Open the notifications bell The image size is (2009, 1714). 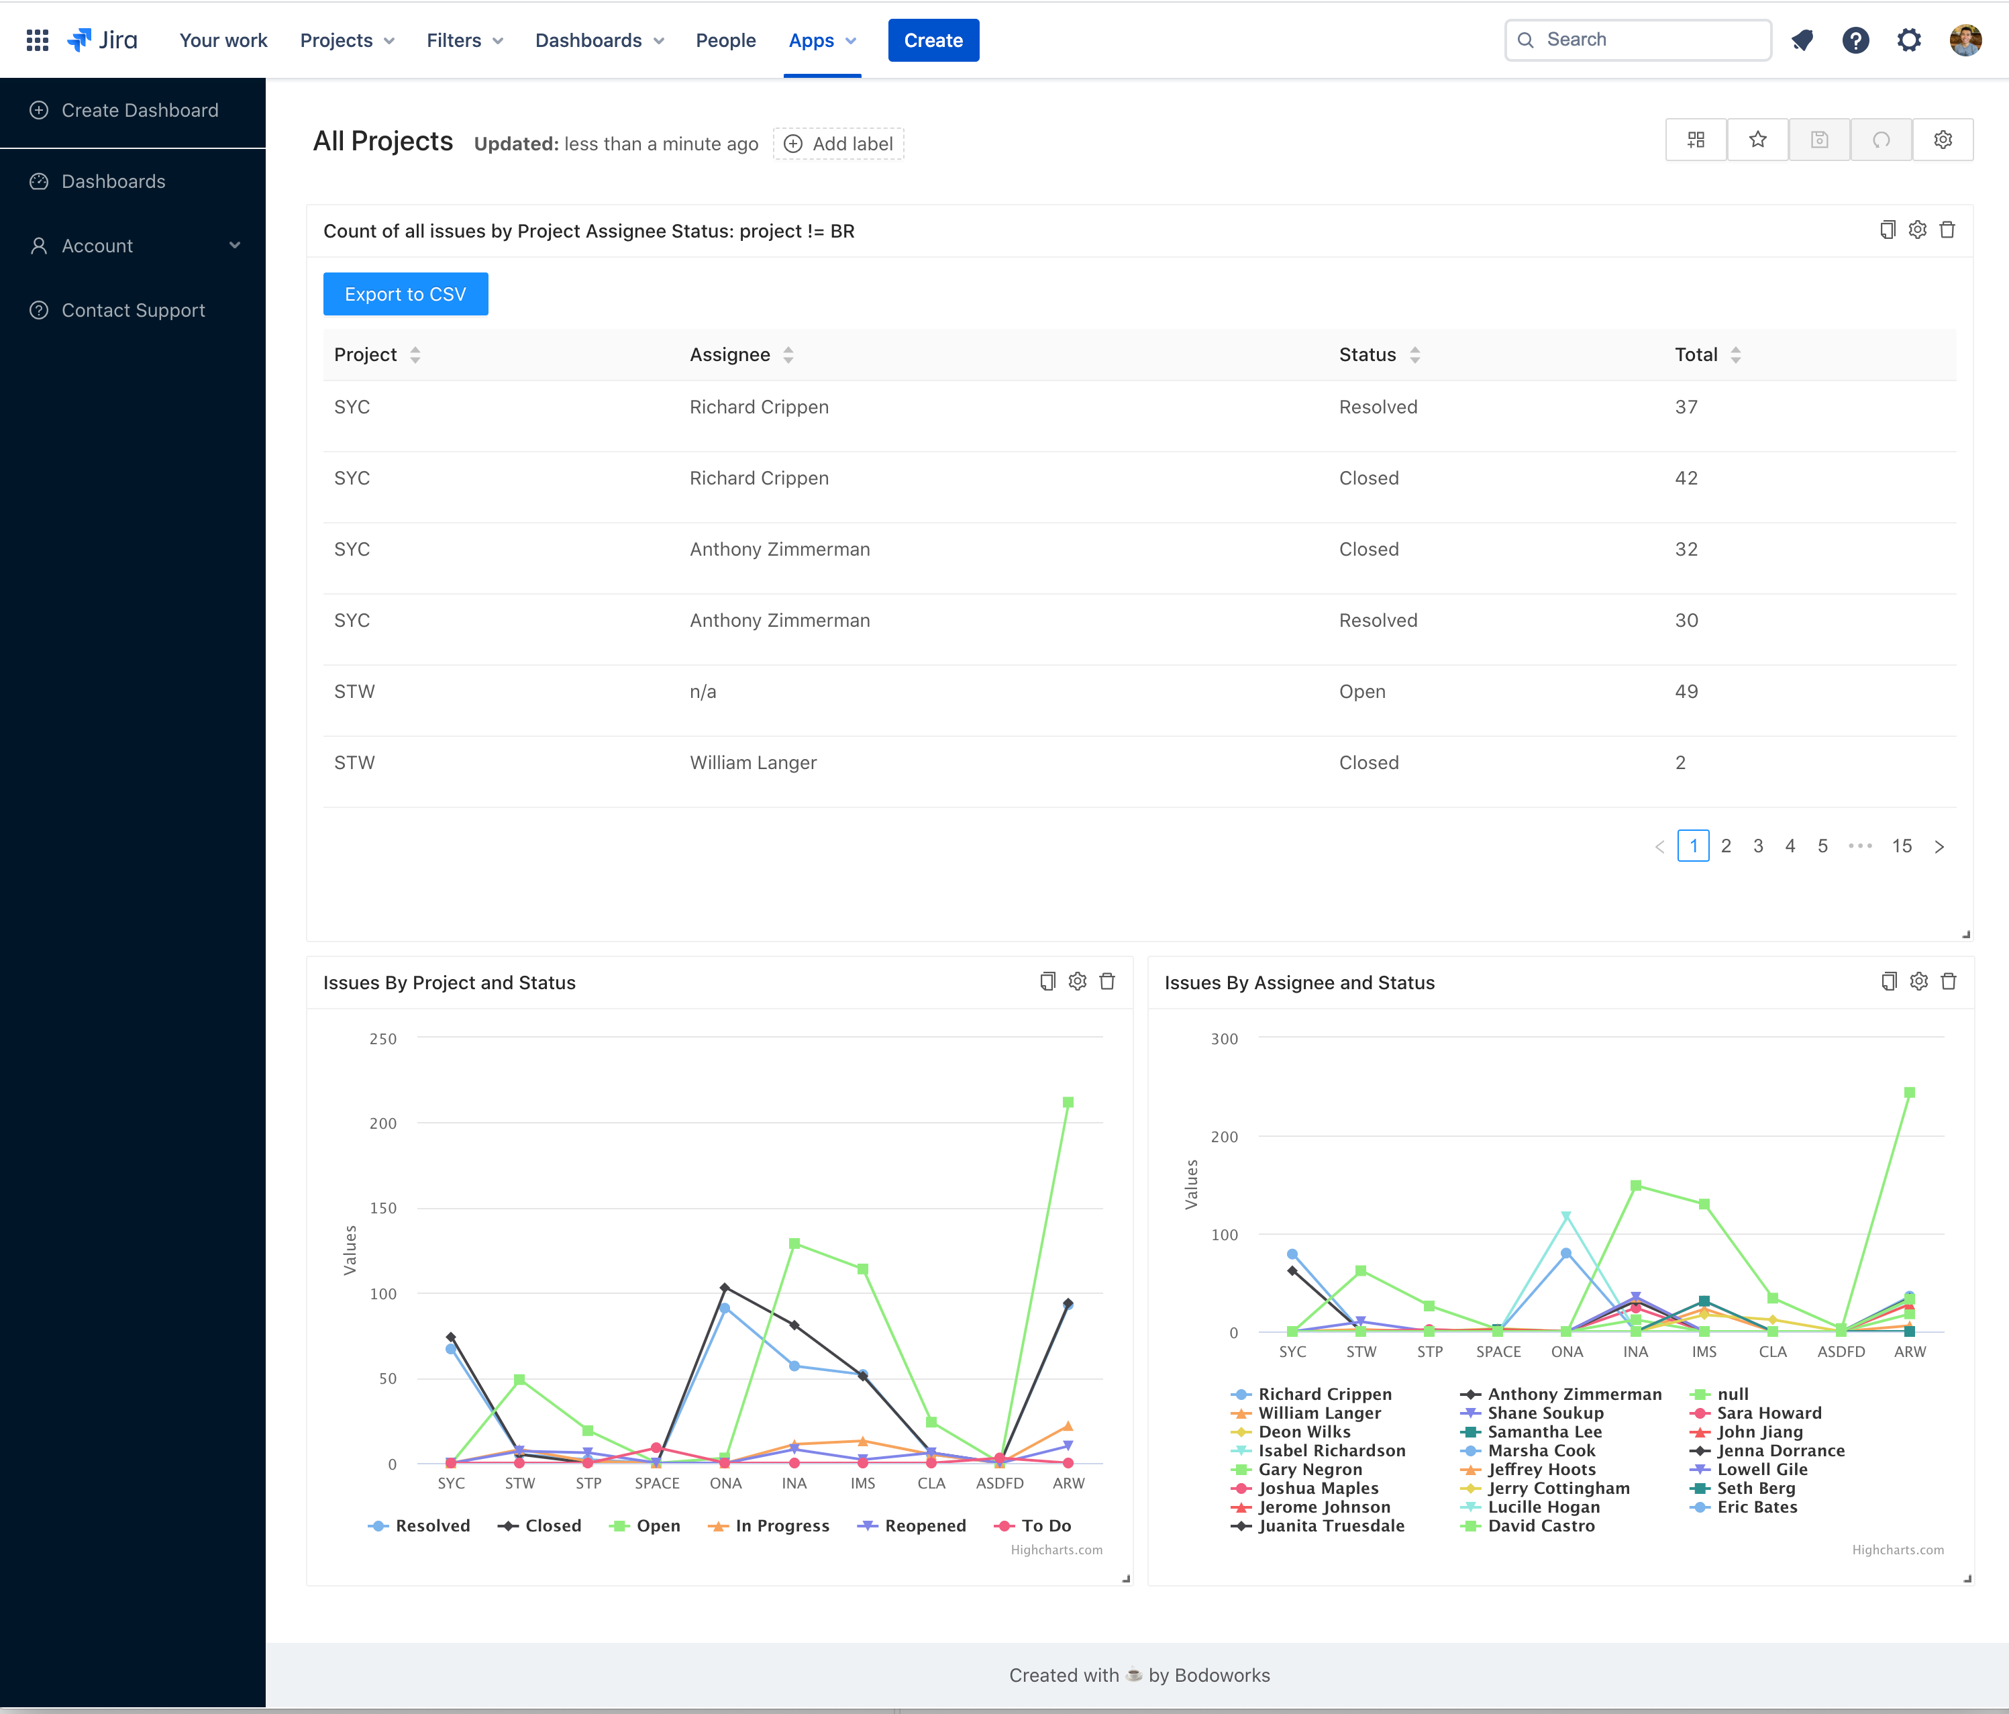click(x=1802, y=40)
